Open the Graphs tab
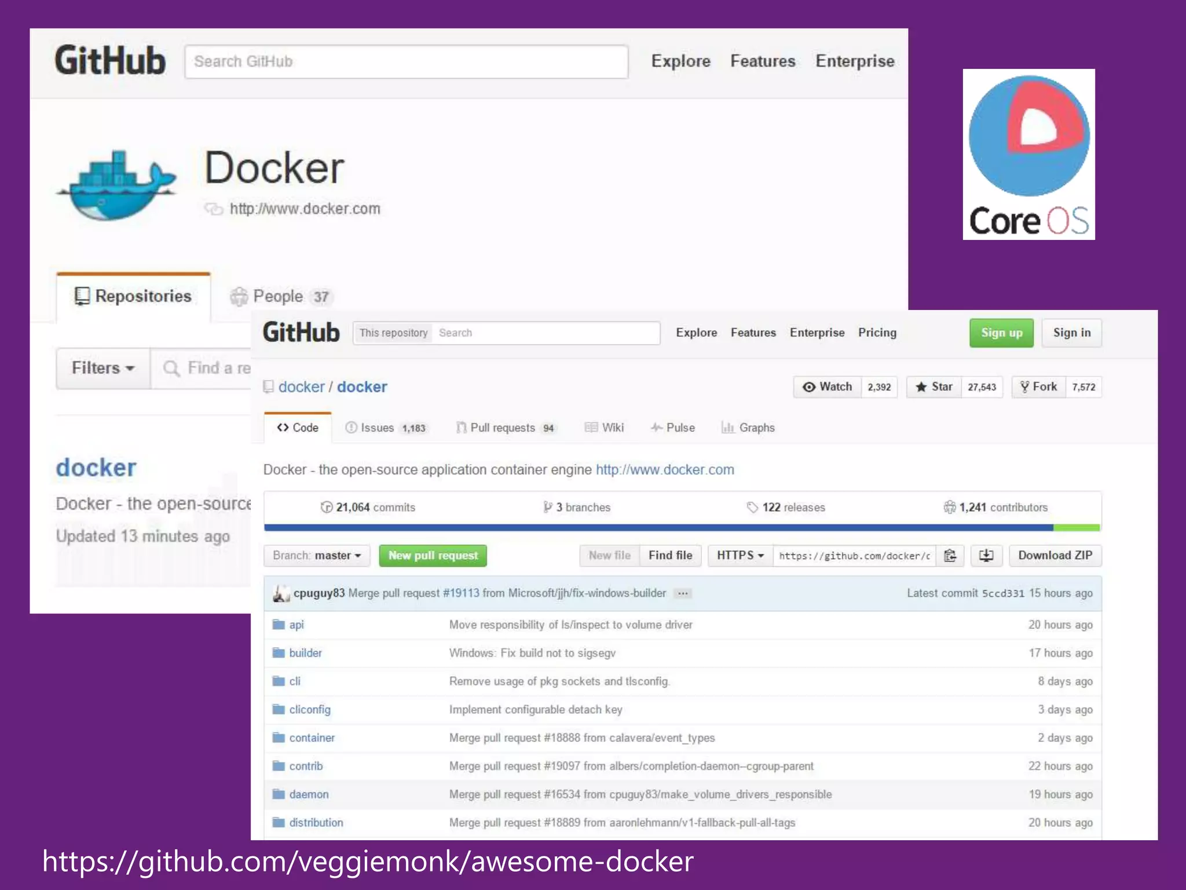Viewport: 1186px width, 890px height. pyautogui.click(x=748, y=428)
